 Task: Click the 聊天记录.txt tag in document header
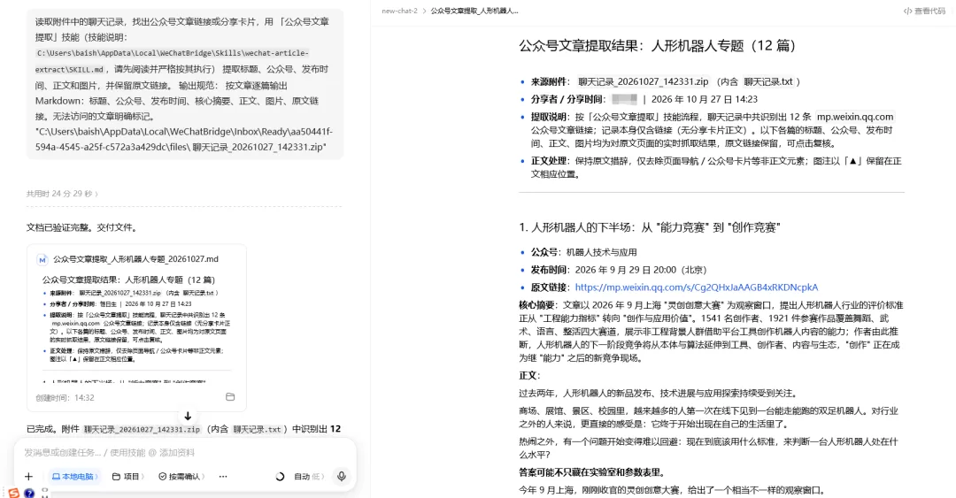pyautogui.click(x=767, y=81)
